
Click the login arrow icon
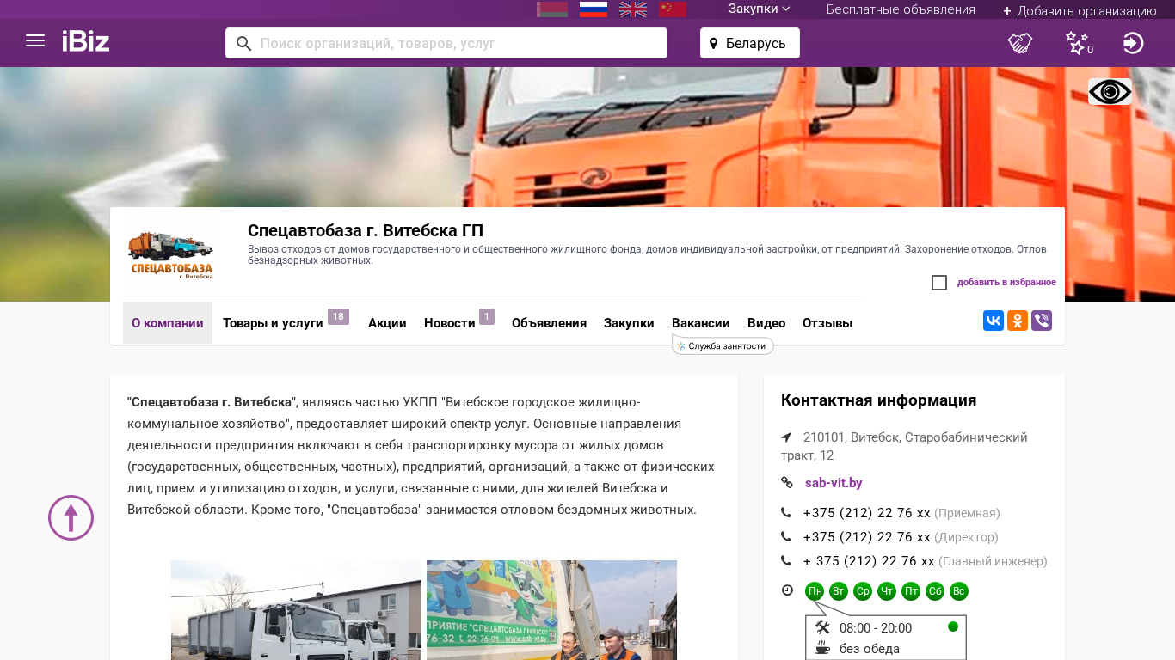tap(1134, 43)
